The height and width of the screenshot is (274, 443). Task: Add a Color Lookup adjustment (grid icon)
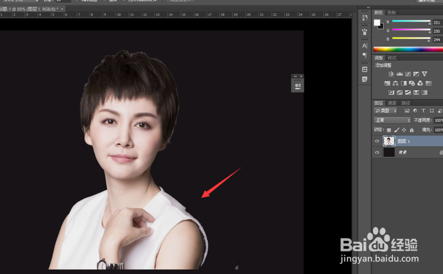click(x=428, y=83)
